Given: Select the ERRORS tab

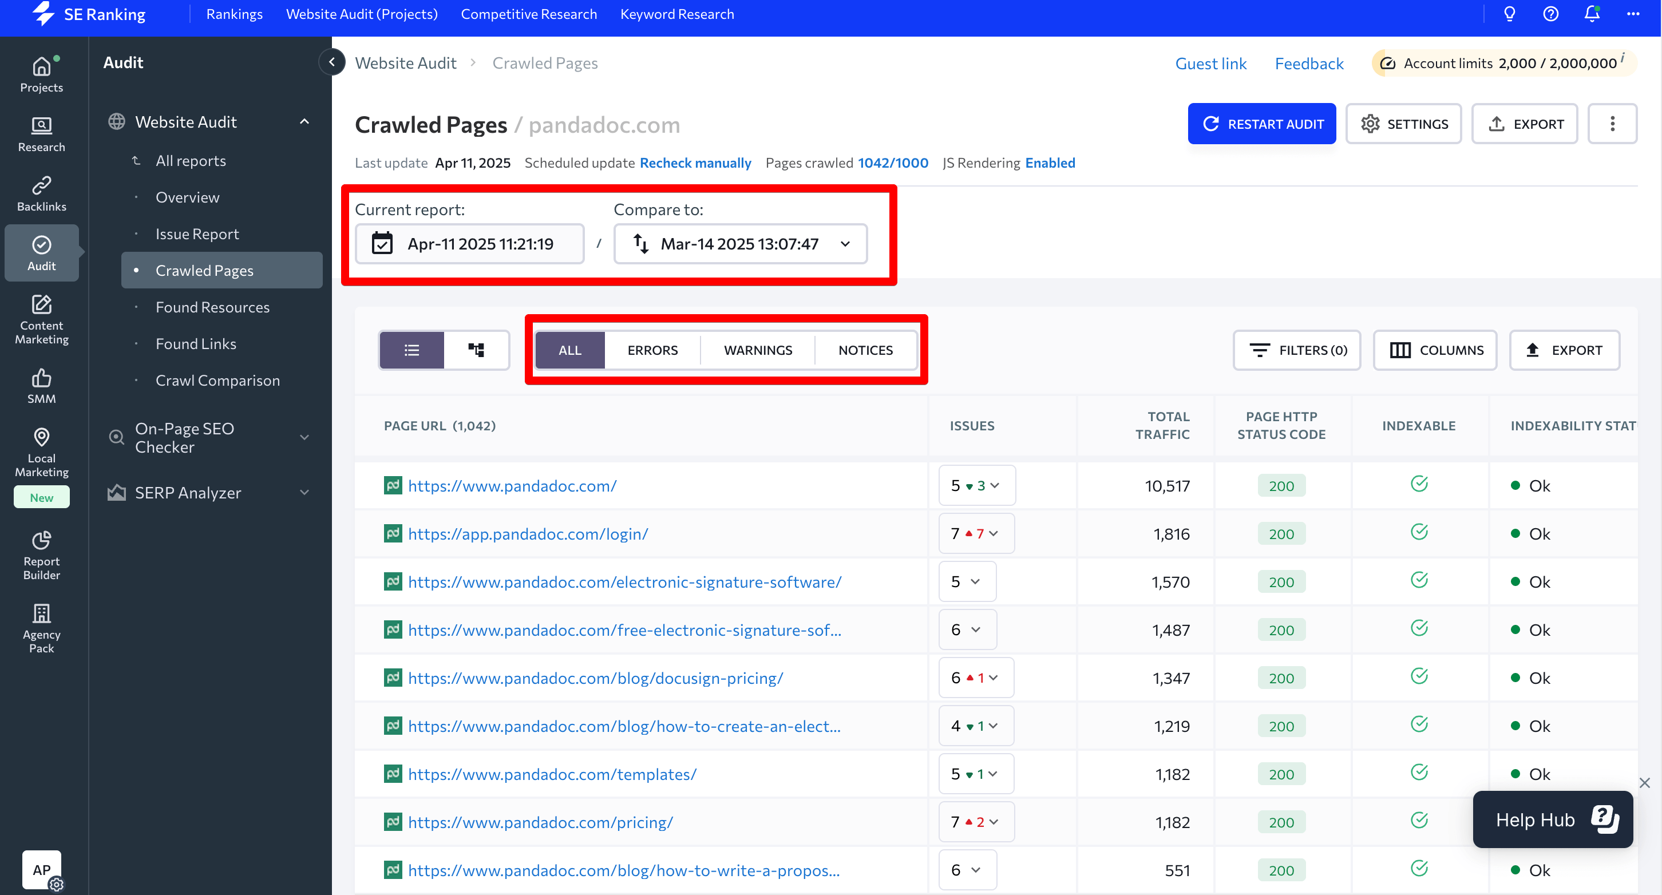Looking at the screenshot, I should click(x=652, y=350).
